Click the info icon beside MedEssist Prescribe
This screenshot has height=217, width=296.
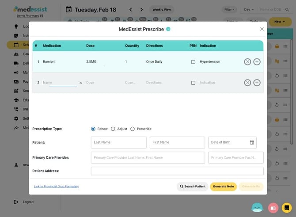(x=168, y=29)
